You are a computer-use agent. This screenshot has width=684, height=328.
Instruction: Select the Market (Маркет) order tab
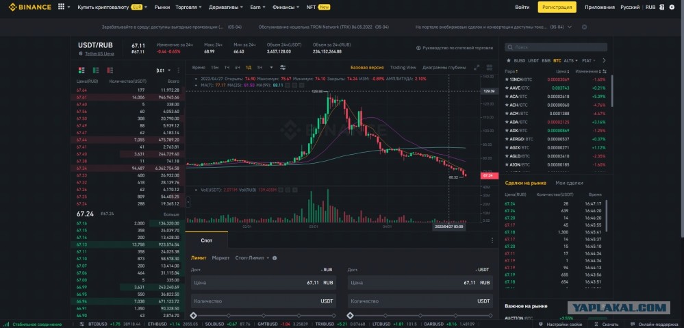tap(220, 257)
